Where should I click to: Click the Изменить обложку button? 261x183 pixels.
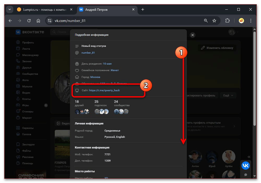tap(217, 48)
